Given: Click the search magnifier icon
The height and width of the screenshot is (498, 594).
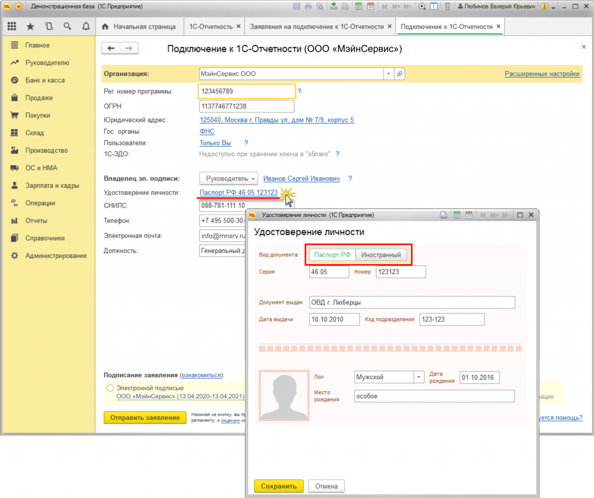Looking at the screenshot, I should coord(67,27).
